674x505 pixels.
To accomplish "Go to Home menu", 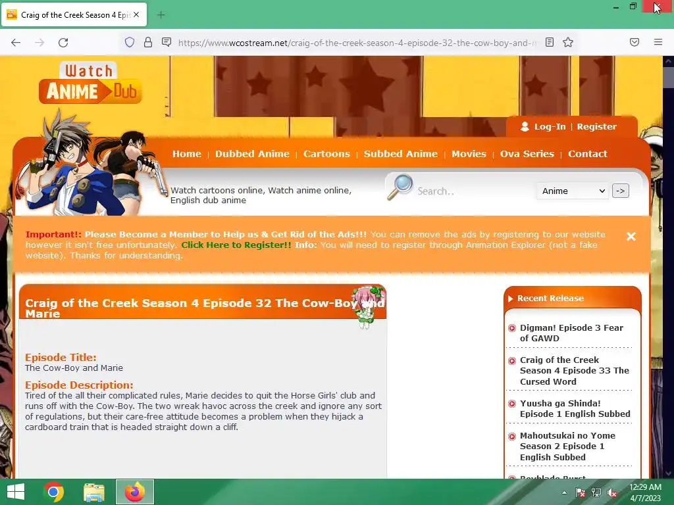I will tap(186, 154).
